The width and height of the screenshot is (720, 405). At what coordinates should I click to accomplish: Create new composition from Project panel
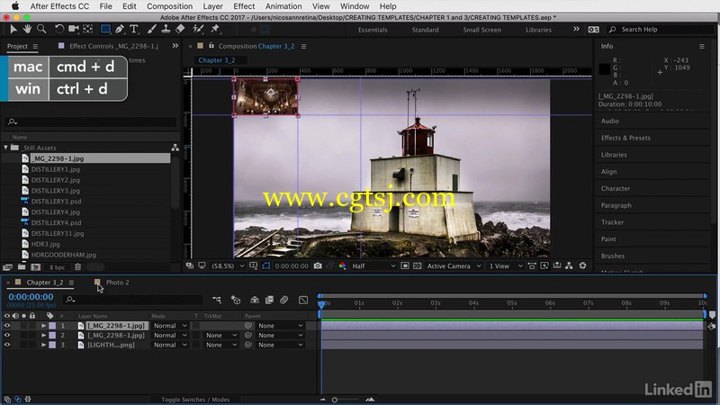click(35, 266)
